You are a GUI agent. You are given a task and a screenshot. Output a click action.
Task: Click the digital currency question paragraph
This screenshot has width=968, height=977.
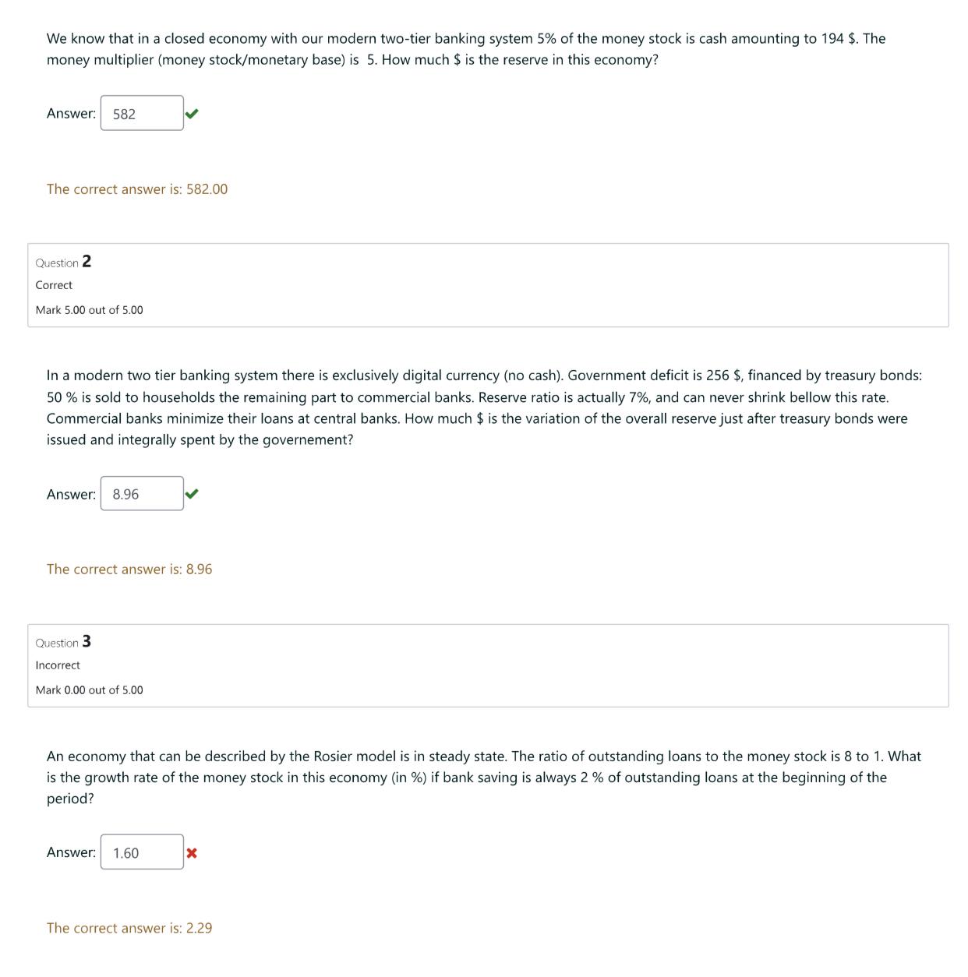[x=484, y=407]
